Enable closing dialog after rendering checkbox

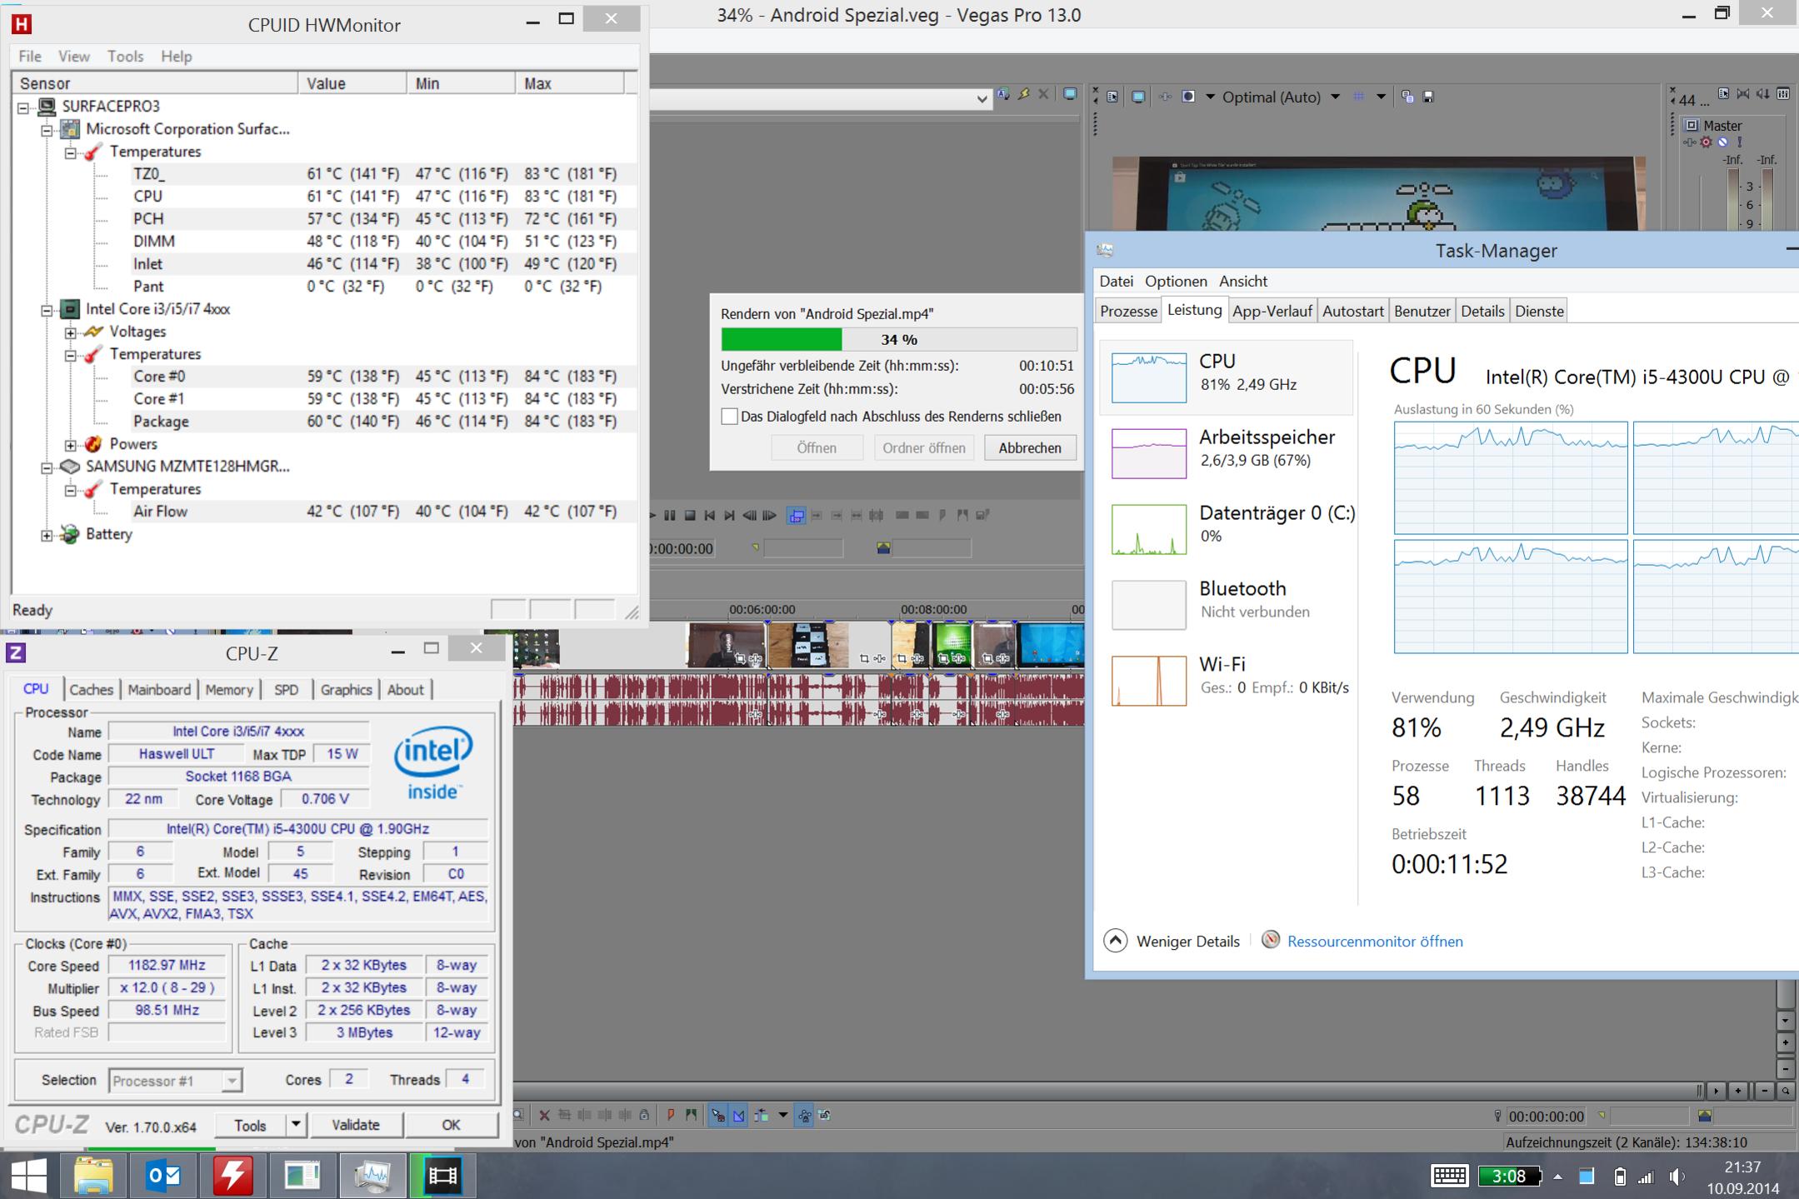[729, 417]
